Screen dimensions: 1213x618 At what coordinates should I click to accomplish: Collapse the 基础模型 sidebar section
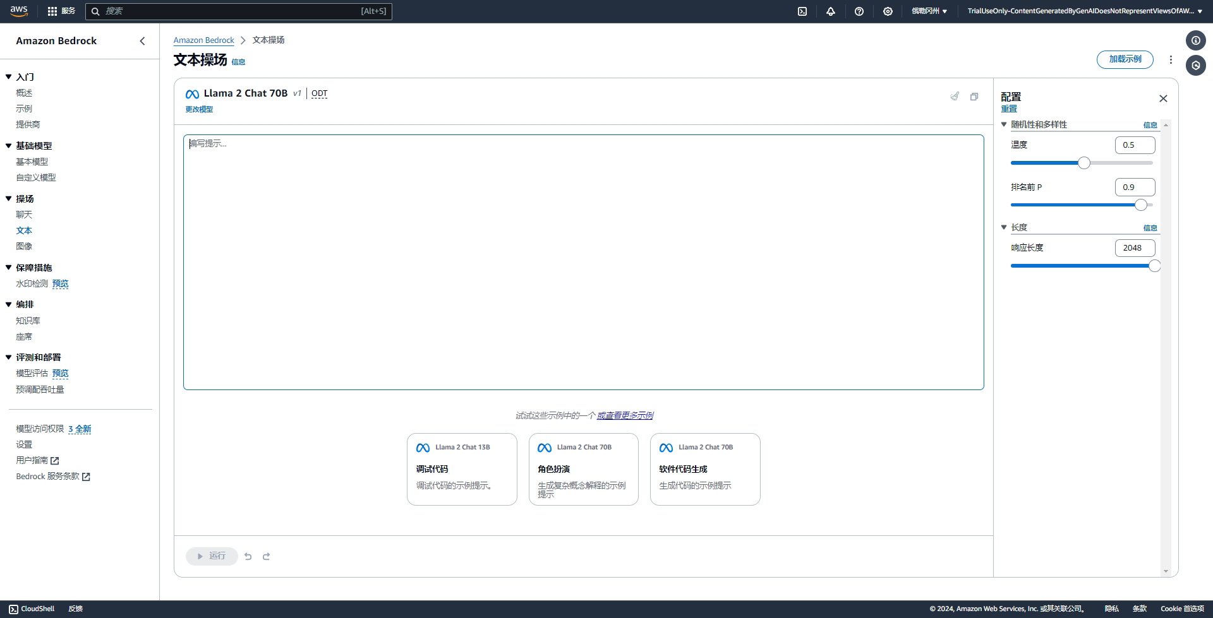tap(9, 146)
